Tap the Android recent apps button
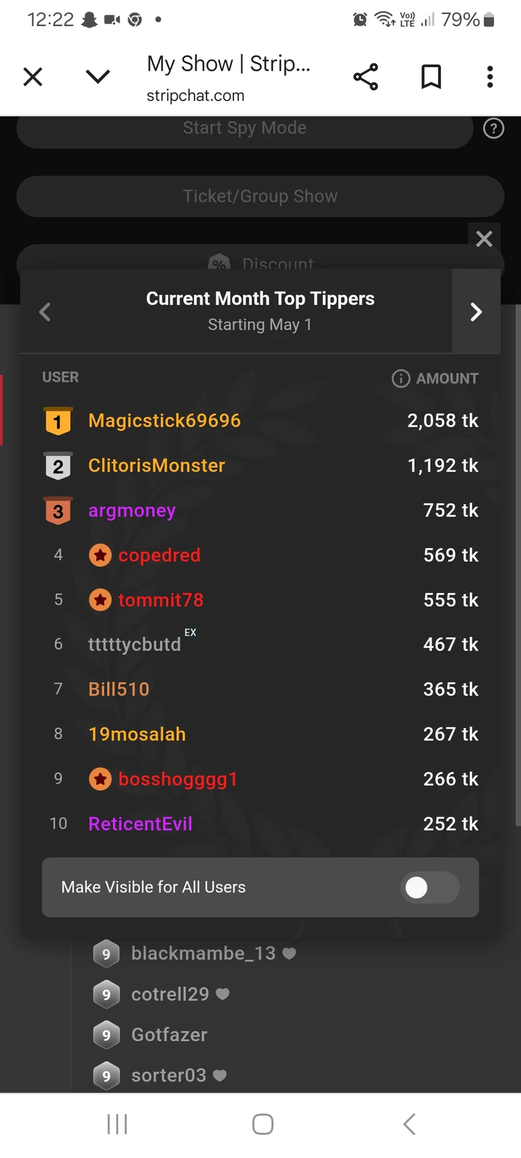 coord(117,1124)
